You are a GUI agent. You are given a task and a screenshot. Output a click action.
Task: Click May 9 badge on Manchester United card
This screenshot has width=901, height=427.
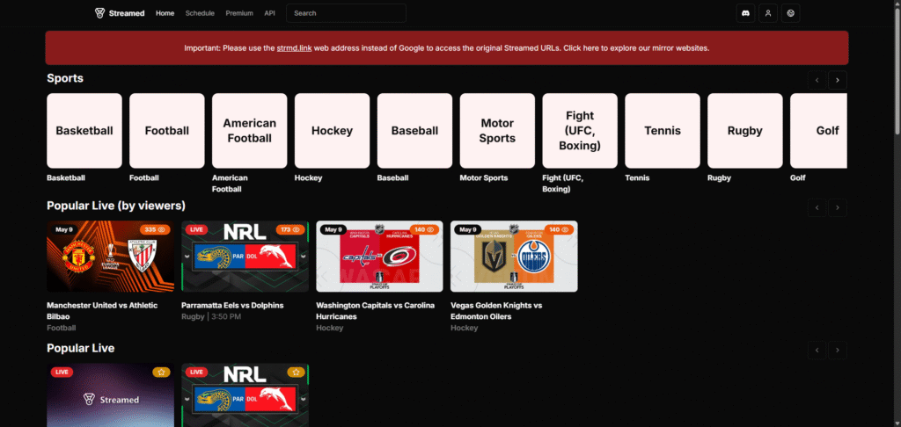point(63,229)
